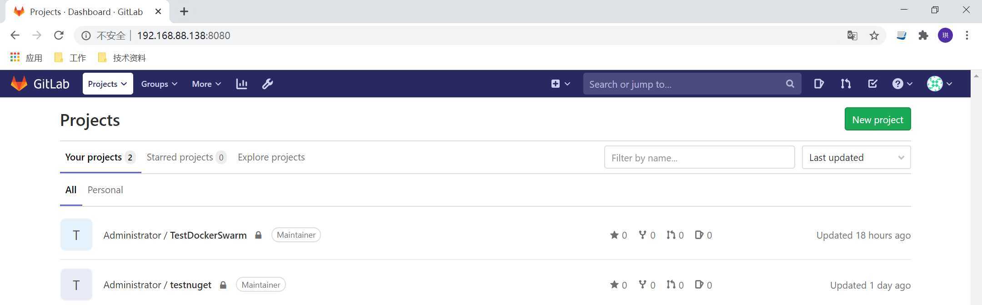Open the issues icon in GitLab navbar
The width and height of the screenshot is (982, 305).
click(819, 84)
